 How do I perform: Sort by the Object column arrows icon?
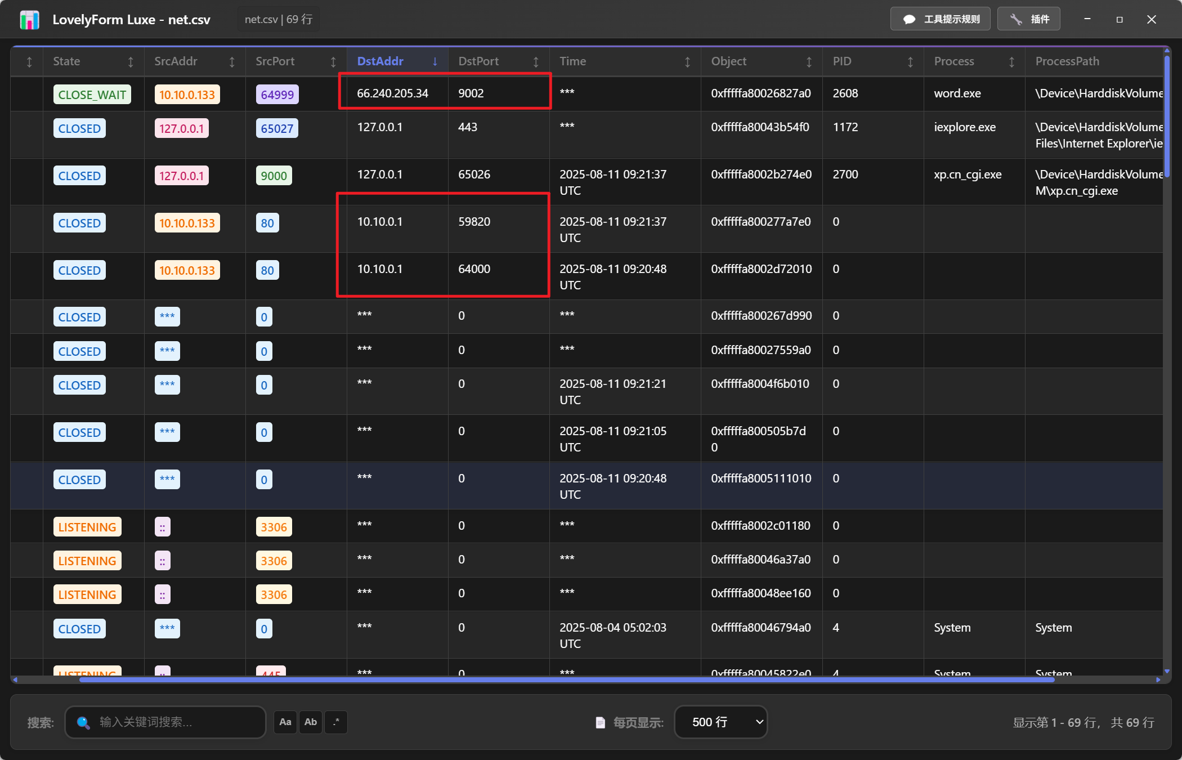(x=809, y=62)
